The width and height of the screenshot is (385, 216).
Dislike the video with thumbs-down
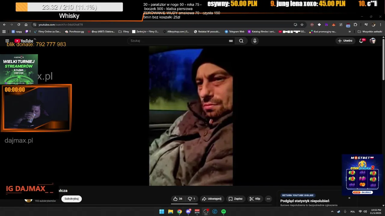click(192, 199)
